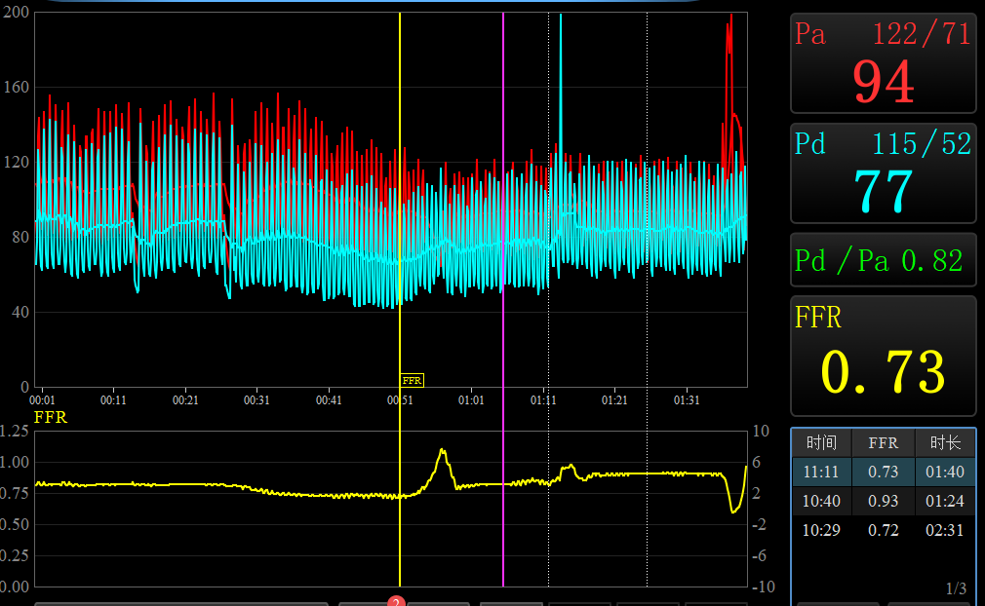985x606 pixels.
Task: Open the Pd 115/52 pressure panel
Action: pos(883,173)
